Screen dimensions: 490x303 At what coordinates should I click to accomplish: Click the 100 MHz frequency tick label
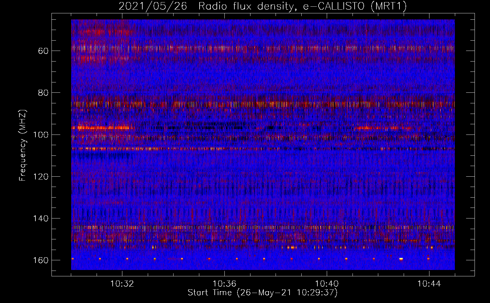(41, 135)
